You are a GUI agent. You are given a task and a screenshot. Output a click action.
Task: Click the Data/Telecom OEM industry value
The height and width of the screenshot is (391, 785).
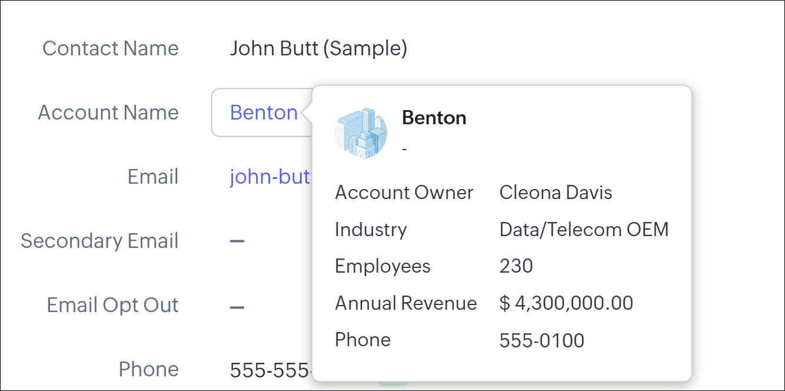(584, 229)
